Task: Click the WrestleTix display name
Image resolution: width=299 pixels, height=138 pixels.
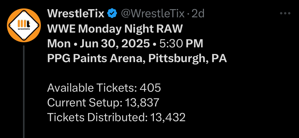Action: tap(76, 14)
